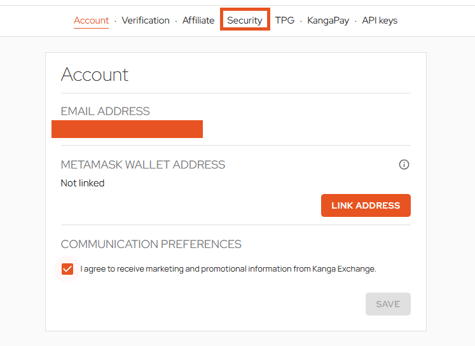Click the EMAIL ADDRESS label
The height and width of the screenshot is (346, 475).
click(x=105, y=111)
